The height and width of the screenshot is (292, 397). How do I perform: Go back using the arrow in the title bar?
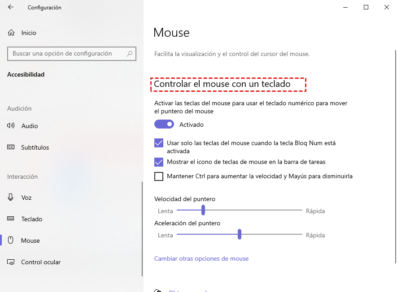coord(11,7)
